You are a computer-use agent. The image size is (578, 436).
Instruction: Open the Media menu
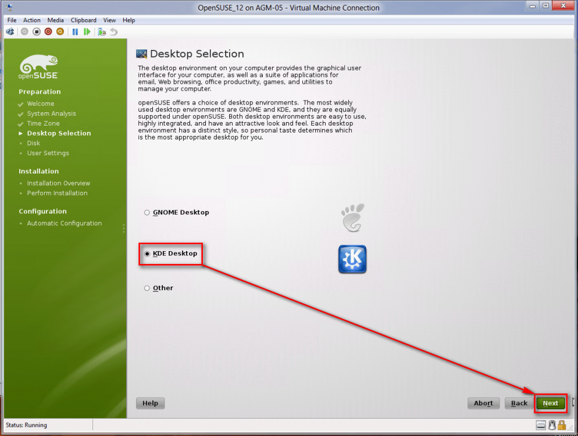(x=55, y=20)
